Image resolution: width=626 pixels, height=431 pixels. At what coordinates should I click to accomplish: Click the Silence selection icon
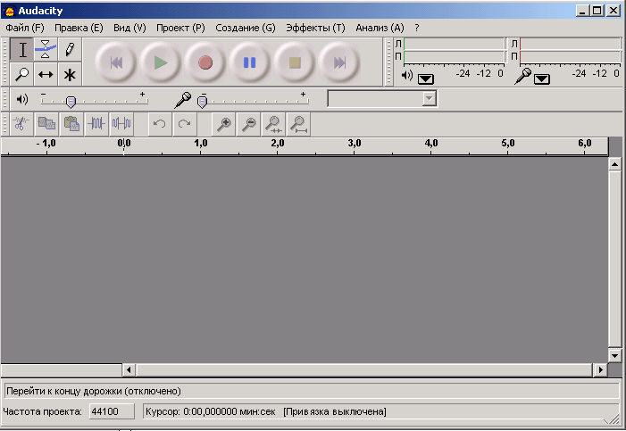(121, 124)
